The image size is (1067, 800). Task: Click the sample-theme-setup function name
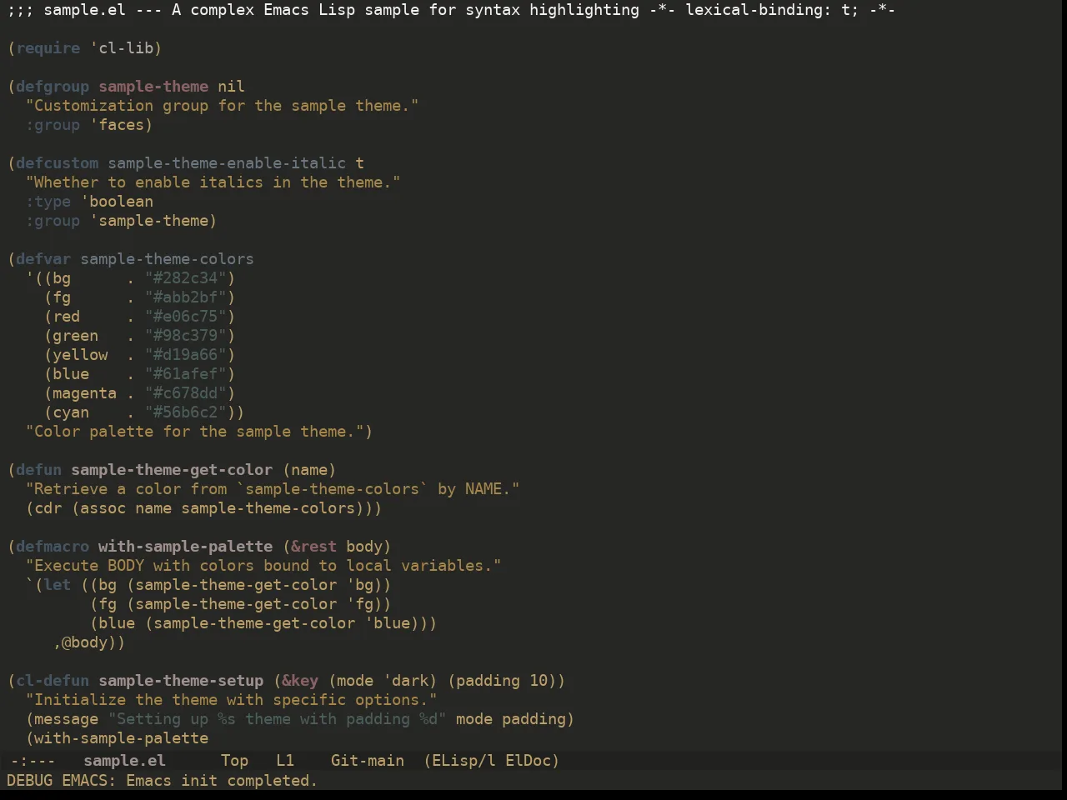181,681
